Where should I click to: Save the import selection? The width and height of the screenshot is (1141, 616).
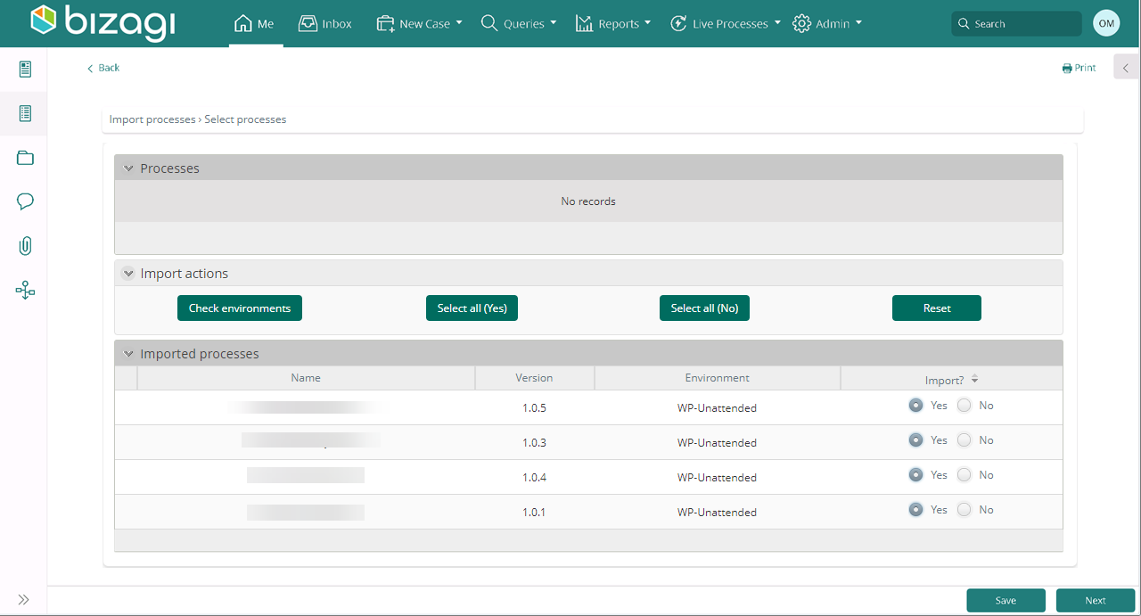1006,601
